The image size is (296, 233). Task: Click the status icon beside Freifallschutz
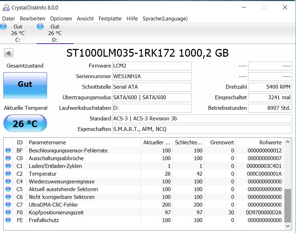pyautogui.click(x=8, y=220)
